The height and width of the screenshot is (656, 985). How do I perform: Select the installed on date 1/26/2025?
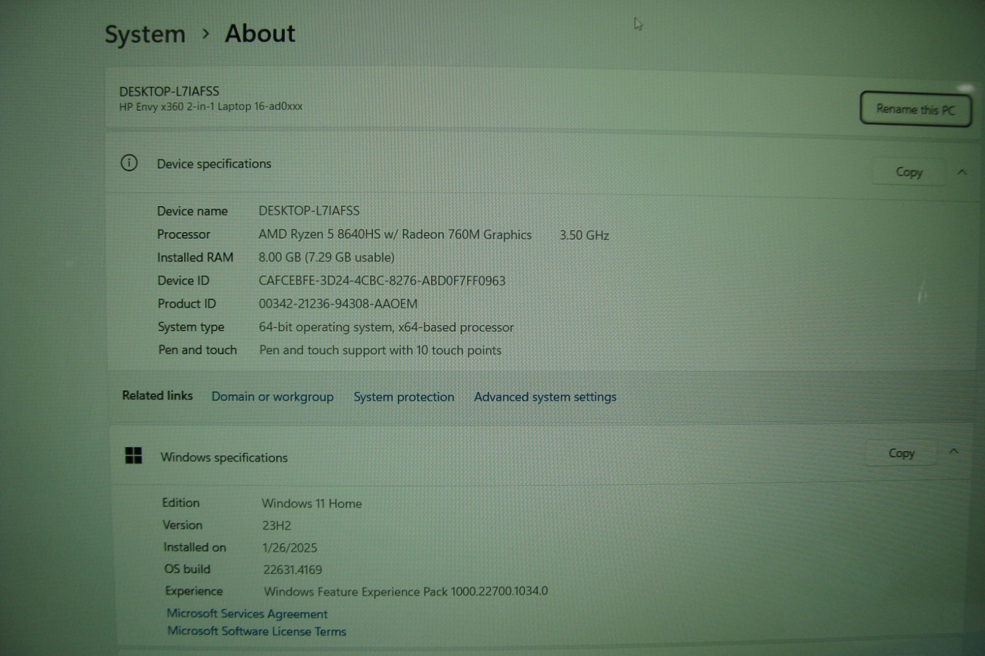point(289,548)
